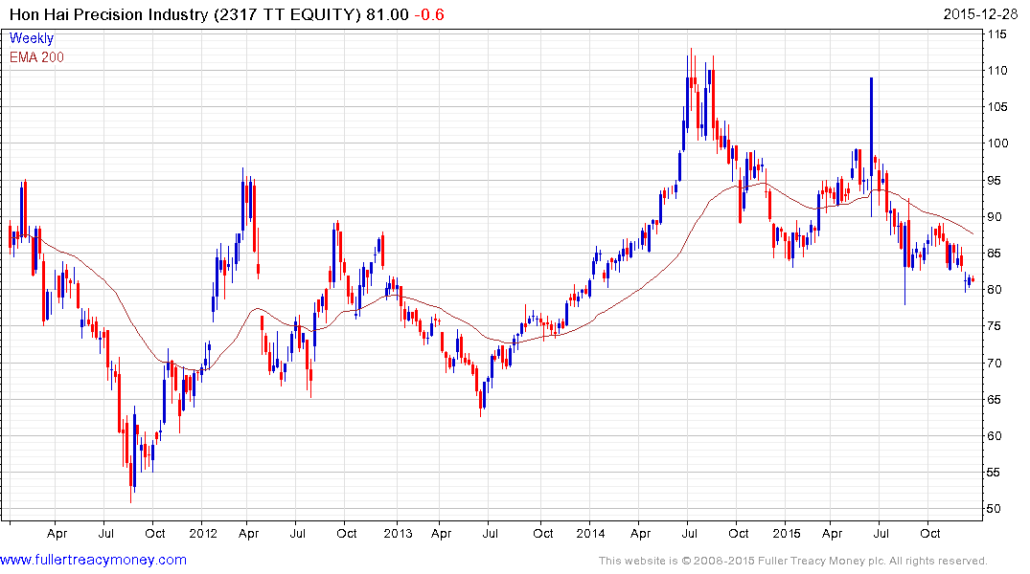Select the 2014 marker on the time axis
Viewport: 1030px width, 574px height.
tap(590, 533)
